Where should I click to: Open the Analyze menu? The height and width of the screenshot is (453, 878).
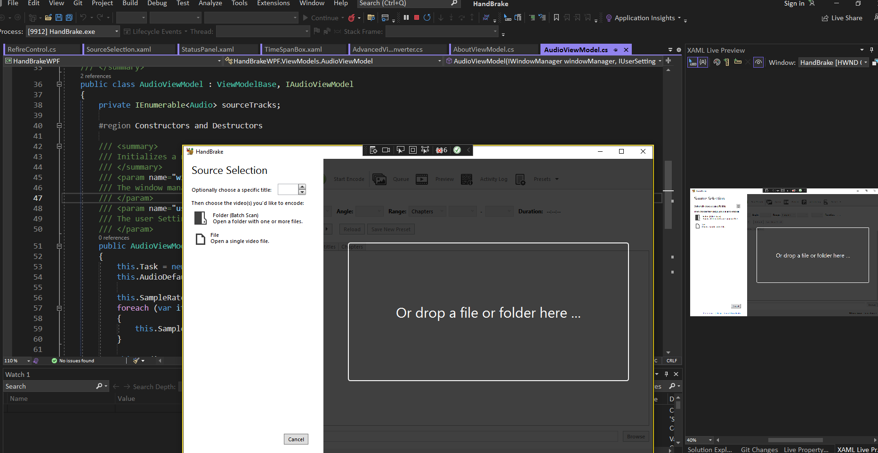[x=210, y=3]
